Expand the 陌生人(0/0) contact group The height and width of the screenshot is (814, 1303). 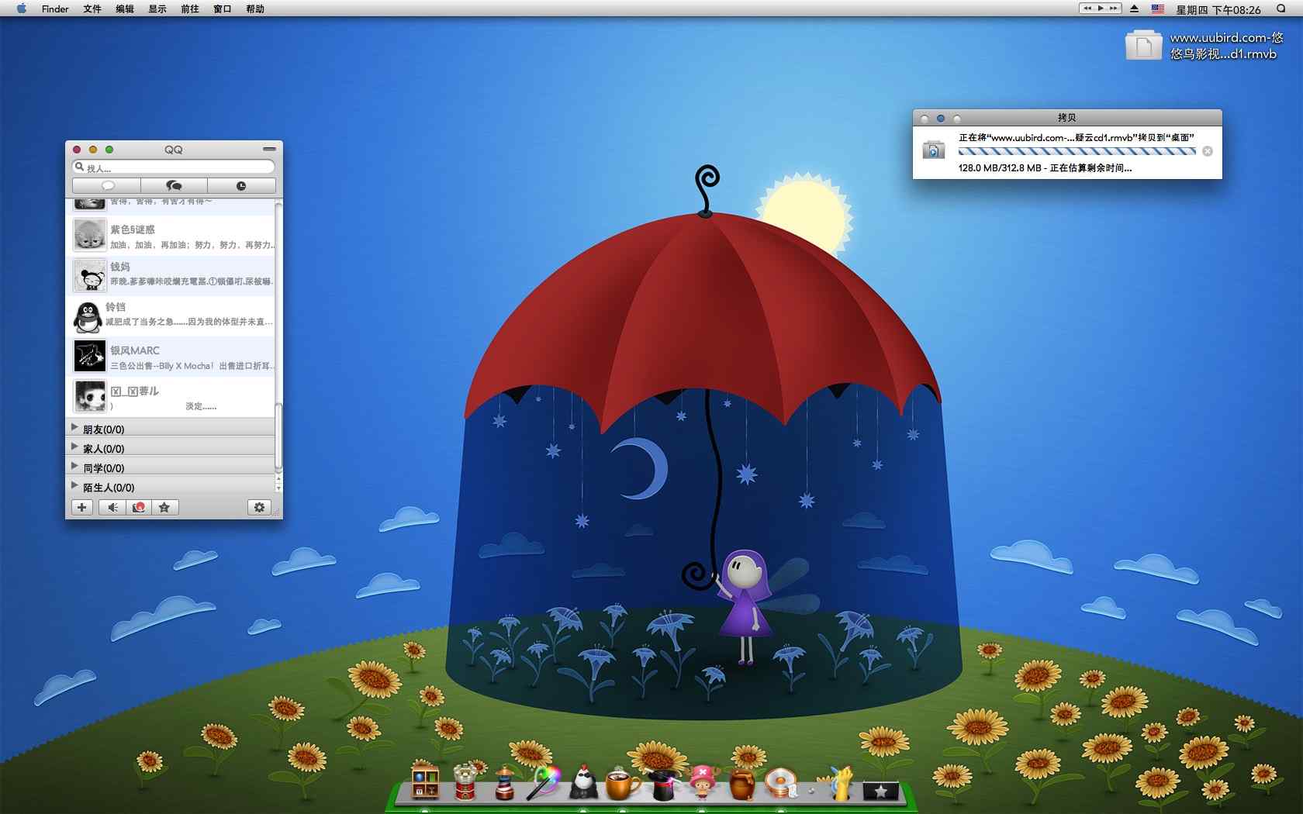point(171,487)
